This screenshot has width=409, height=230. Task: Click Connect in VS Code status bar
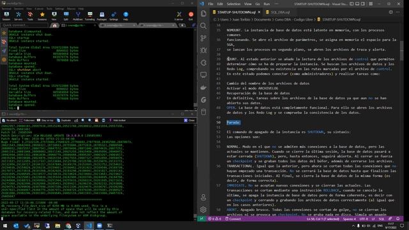(233, 218)
